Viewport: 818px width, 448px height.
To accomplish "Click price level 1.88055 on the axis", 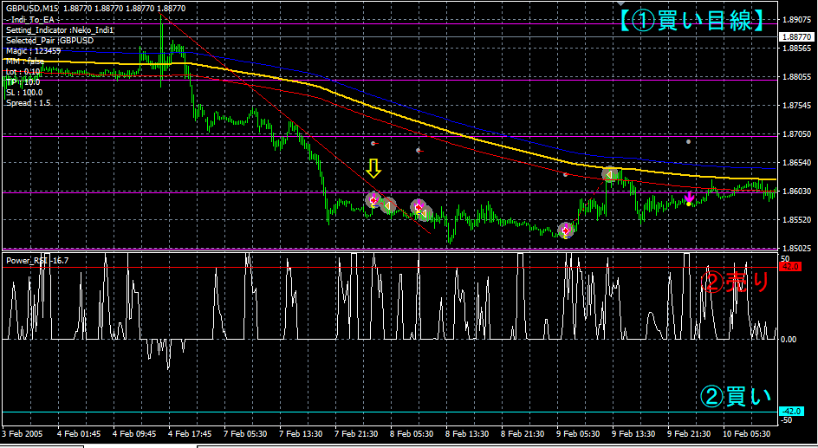I will (797, 76).
